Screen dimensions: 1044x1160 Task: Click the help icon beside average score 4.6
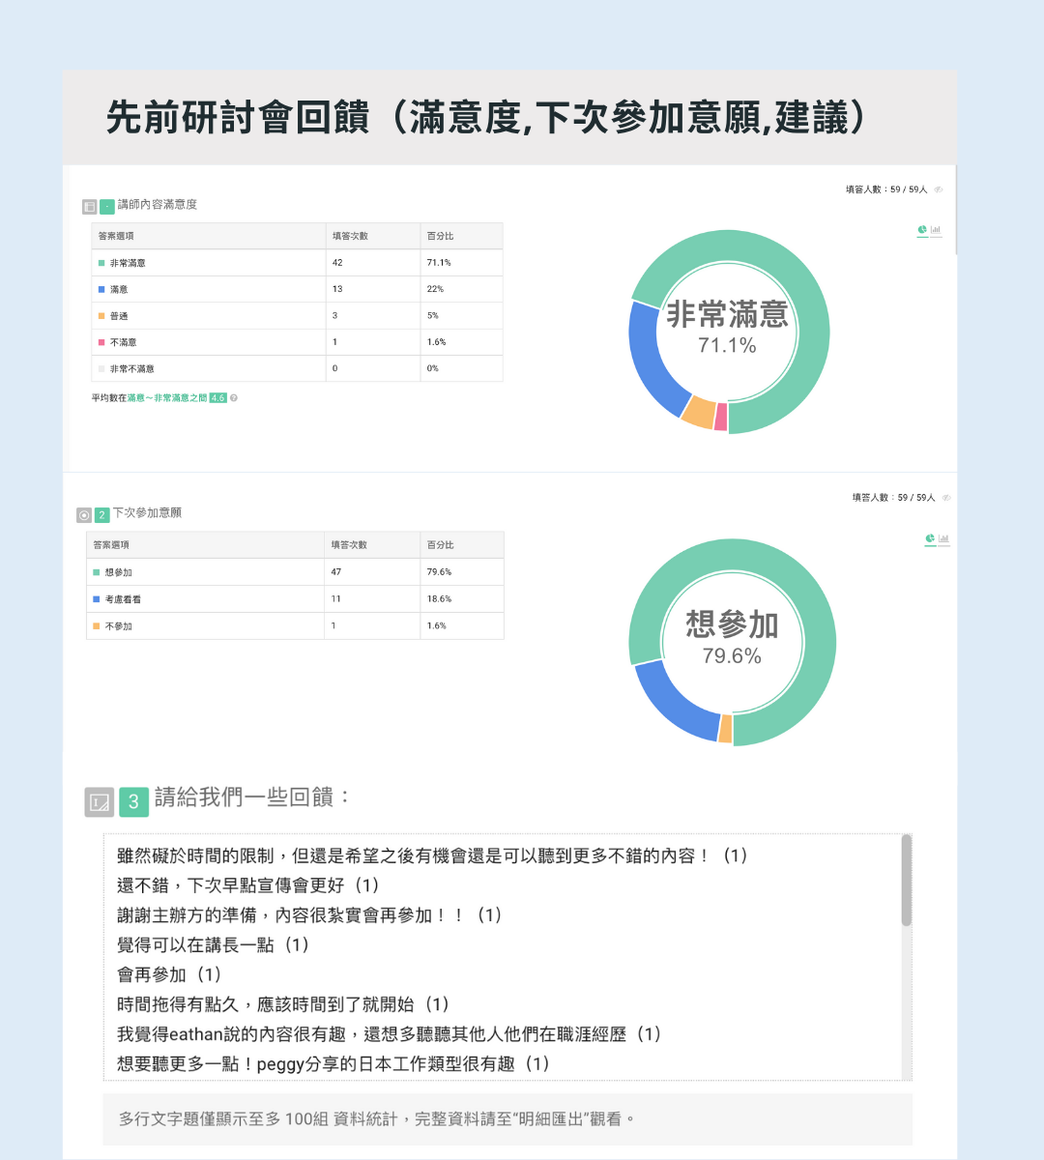tap(234, 398)
